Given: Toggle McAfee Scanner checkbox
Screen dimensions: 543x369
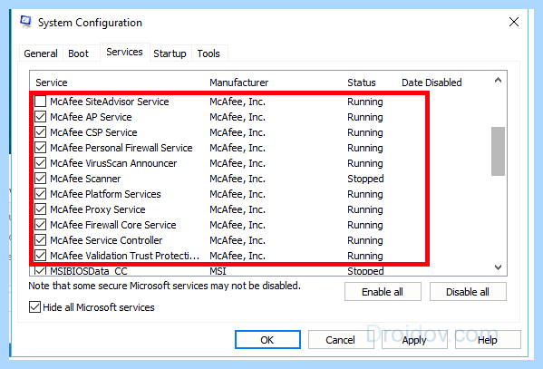Looking at the screenshot, I should (41, 179).
